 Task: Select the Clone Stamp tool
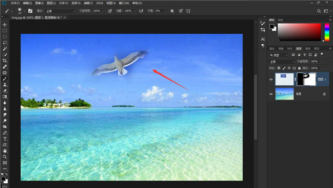click(5, 85)
